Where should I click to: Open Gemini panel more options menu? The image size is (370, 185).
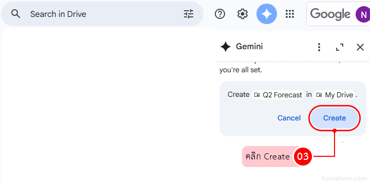(319, 47)
